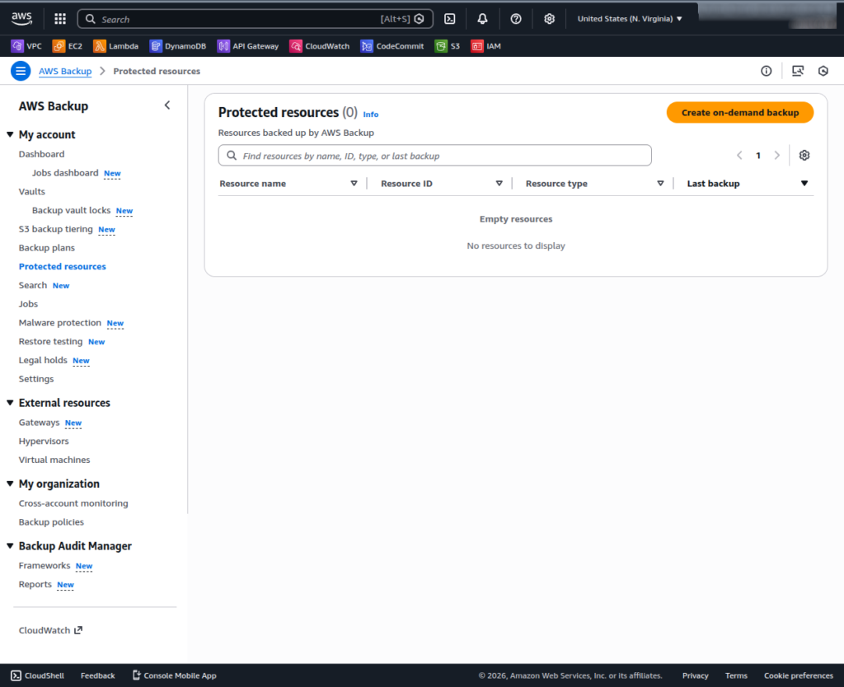Open EC2 service shortcut
Screen dimensions: 844x687
pos(68,46)
